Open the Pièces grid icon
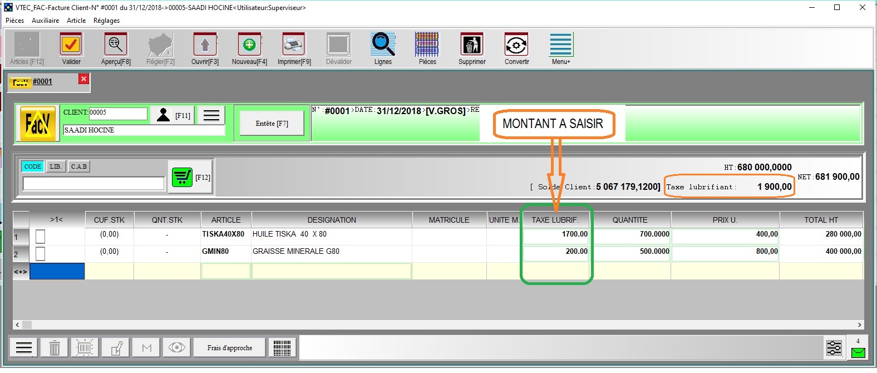Viewport: 877px width, 373px height. 427,45
